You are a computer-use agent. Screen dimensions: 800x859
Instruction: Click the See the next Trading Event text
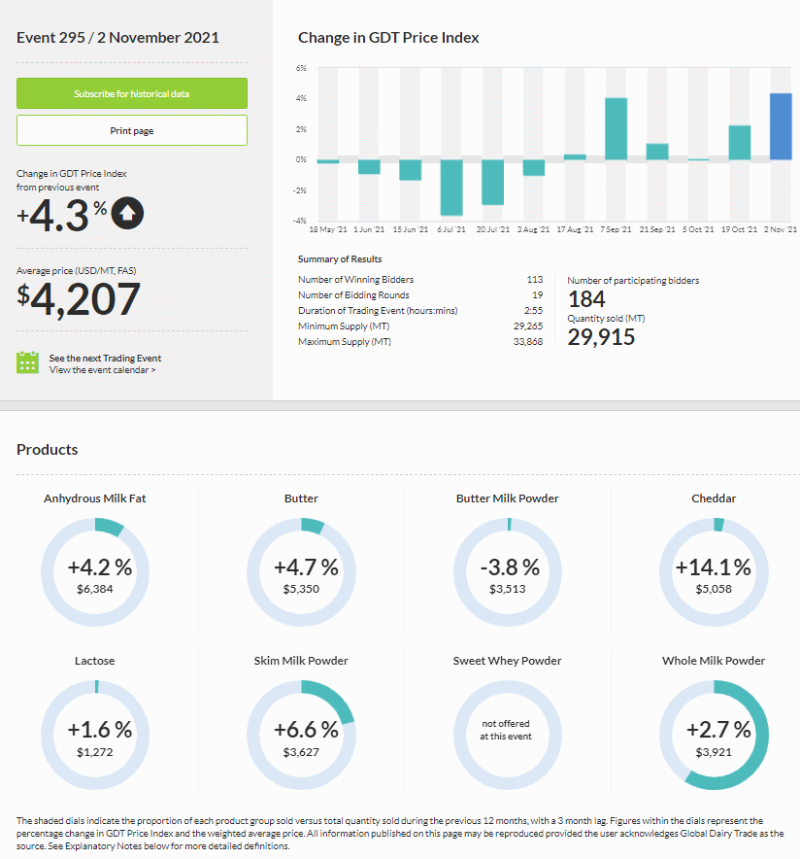(x=105, y=359)
